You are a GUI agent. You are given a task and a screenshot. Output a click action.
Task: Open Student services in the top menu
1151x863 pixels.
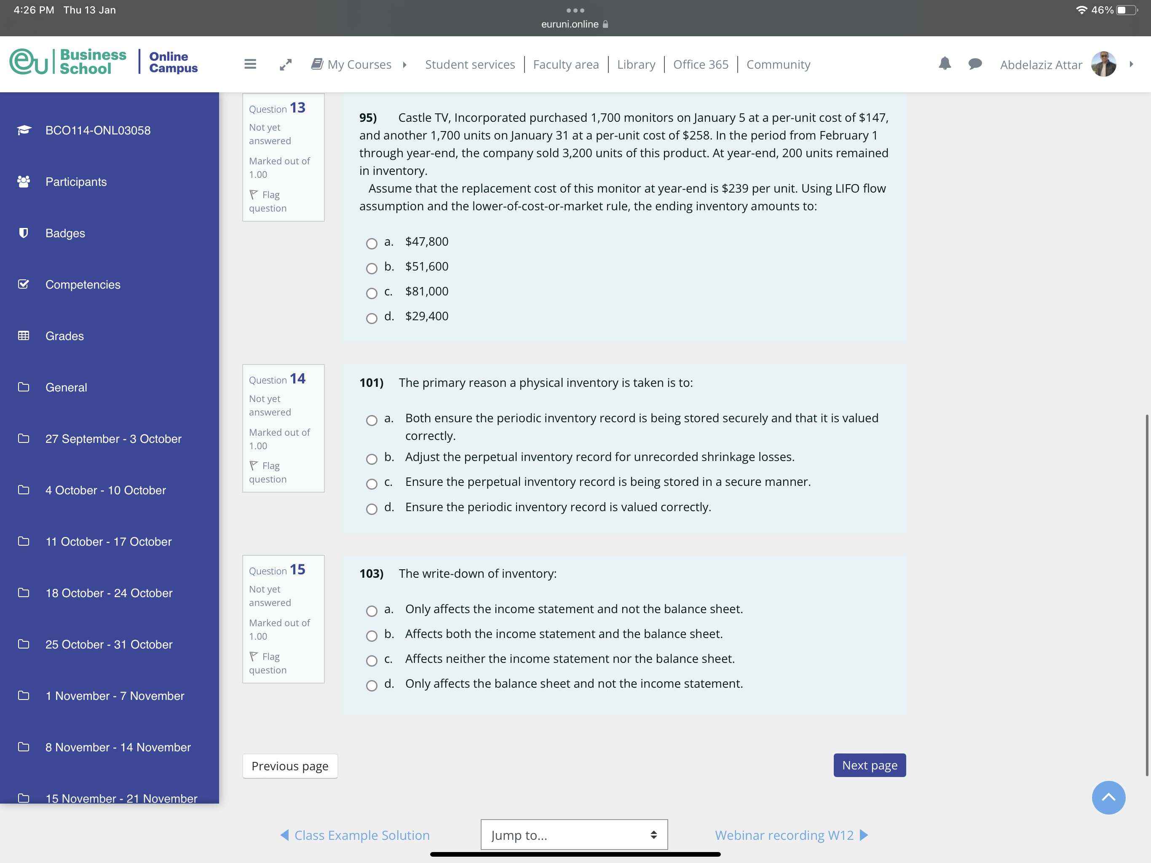pos(470,64)
